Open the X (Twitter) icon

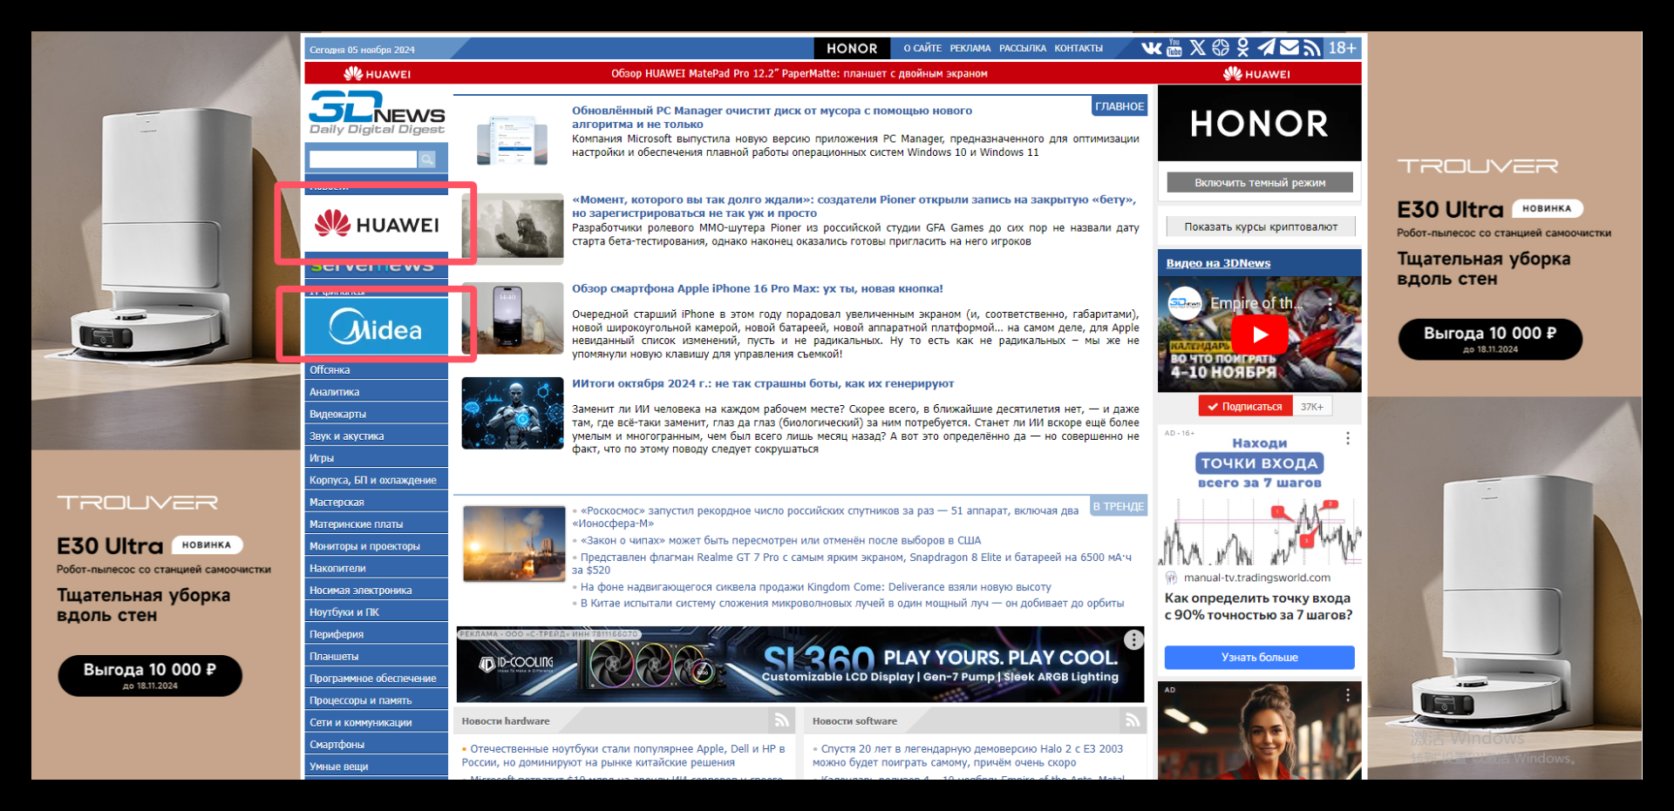pyautogui.click(x=1198, y=48)
